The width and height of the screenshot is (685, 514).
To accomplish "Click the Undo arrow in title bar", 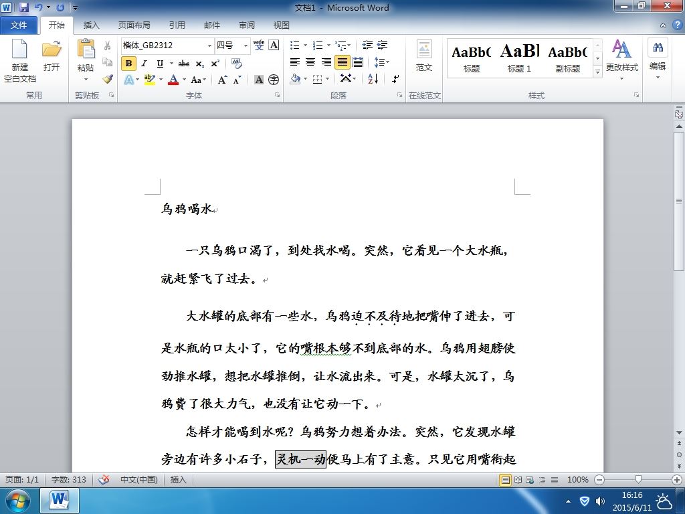I will 38,7.
